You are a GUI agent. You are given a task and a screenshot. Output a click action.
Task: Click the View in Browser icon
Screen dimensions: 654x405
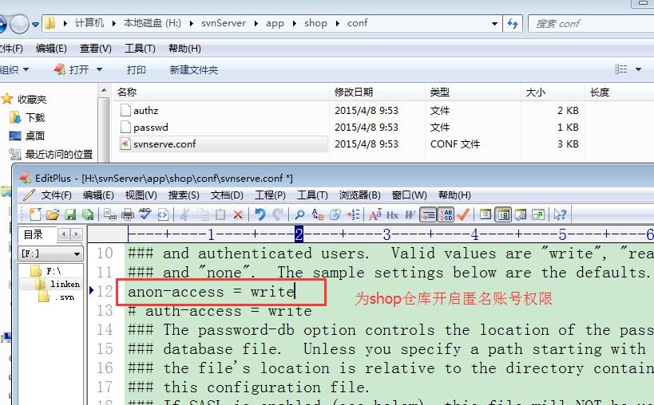163,214
